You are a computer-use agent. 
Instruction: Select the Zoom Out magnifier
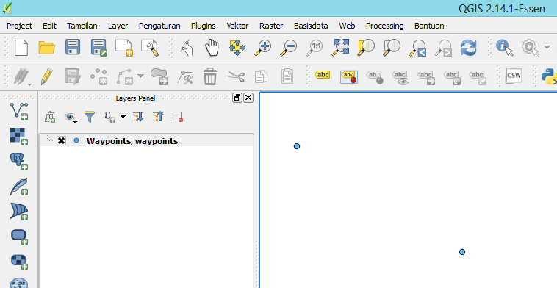click(289, 48)
